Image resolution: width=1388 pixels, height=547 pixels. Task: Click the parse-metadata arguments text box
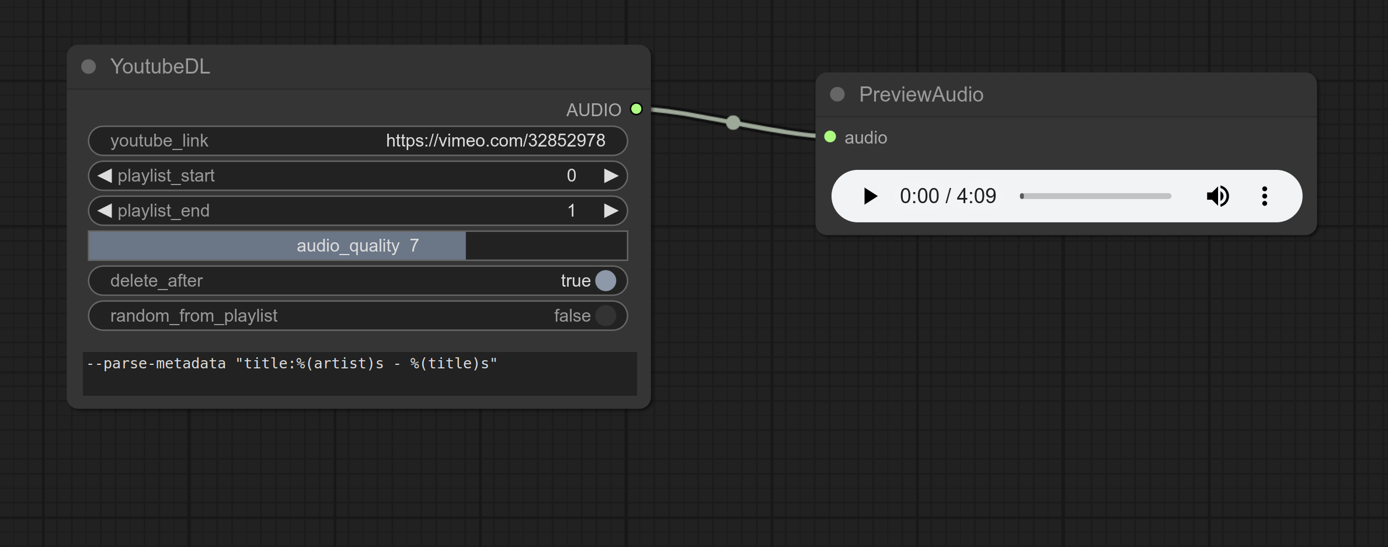click(360, 374)
